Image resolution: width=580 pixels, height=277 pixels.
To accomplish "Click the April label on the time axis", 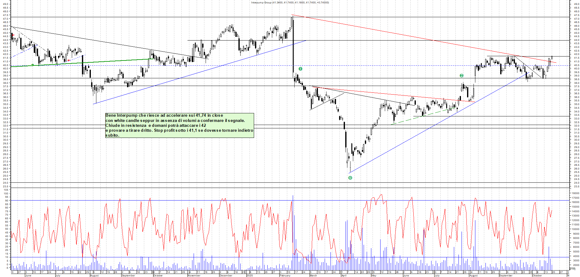I will pyautogui.click(x=344, y=275).
